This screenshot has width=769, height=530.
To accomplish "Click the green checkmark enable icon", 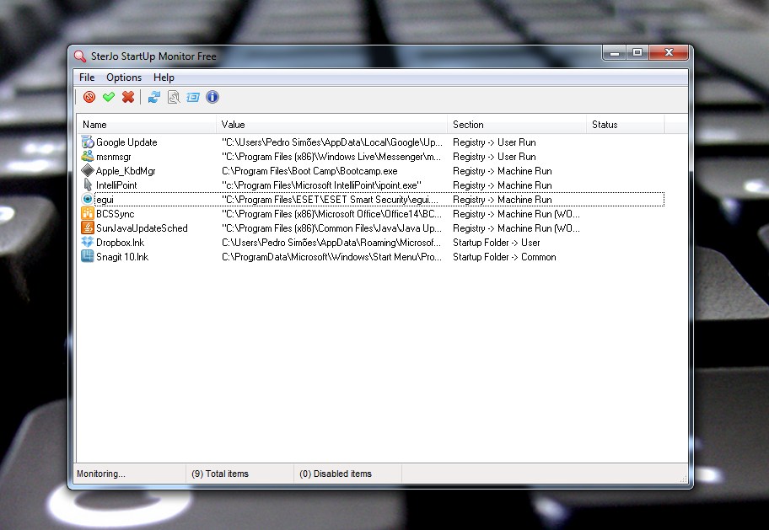I will [109, 97].
